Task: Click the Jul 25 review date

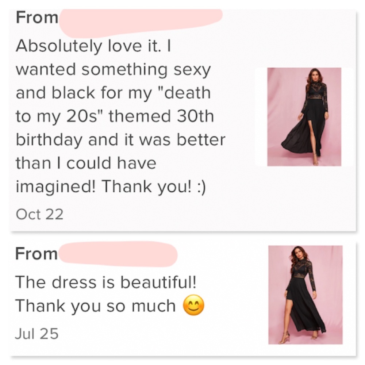Action: click(x=37, y=334)
